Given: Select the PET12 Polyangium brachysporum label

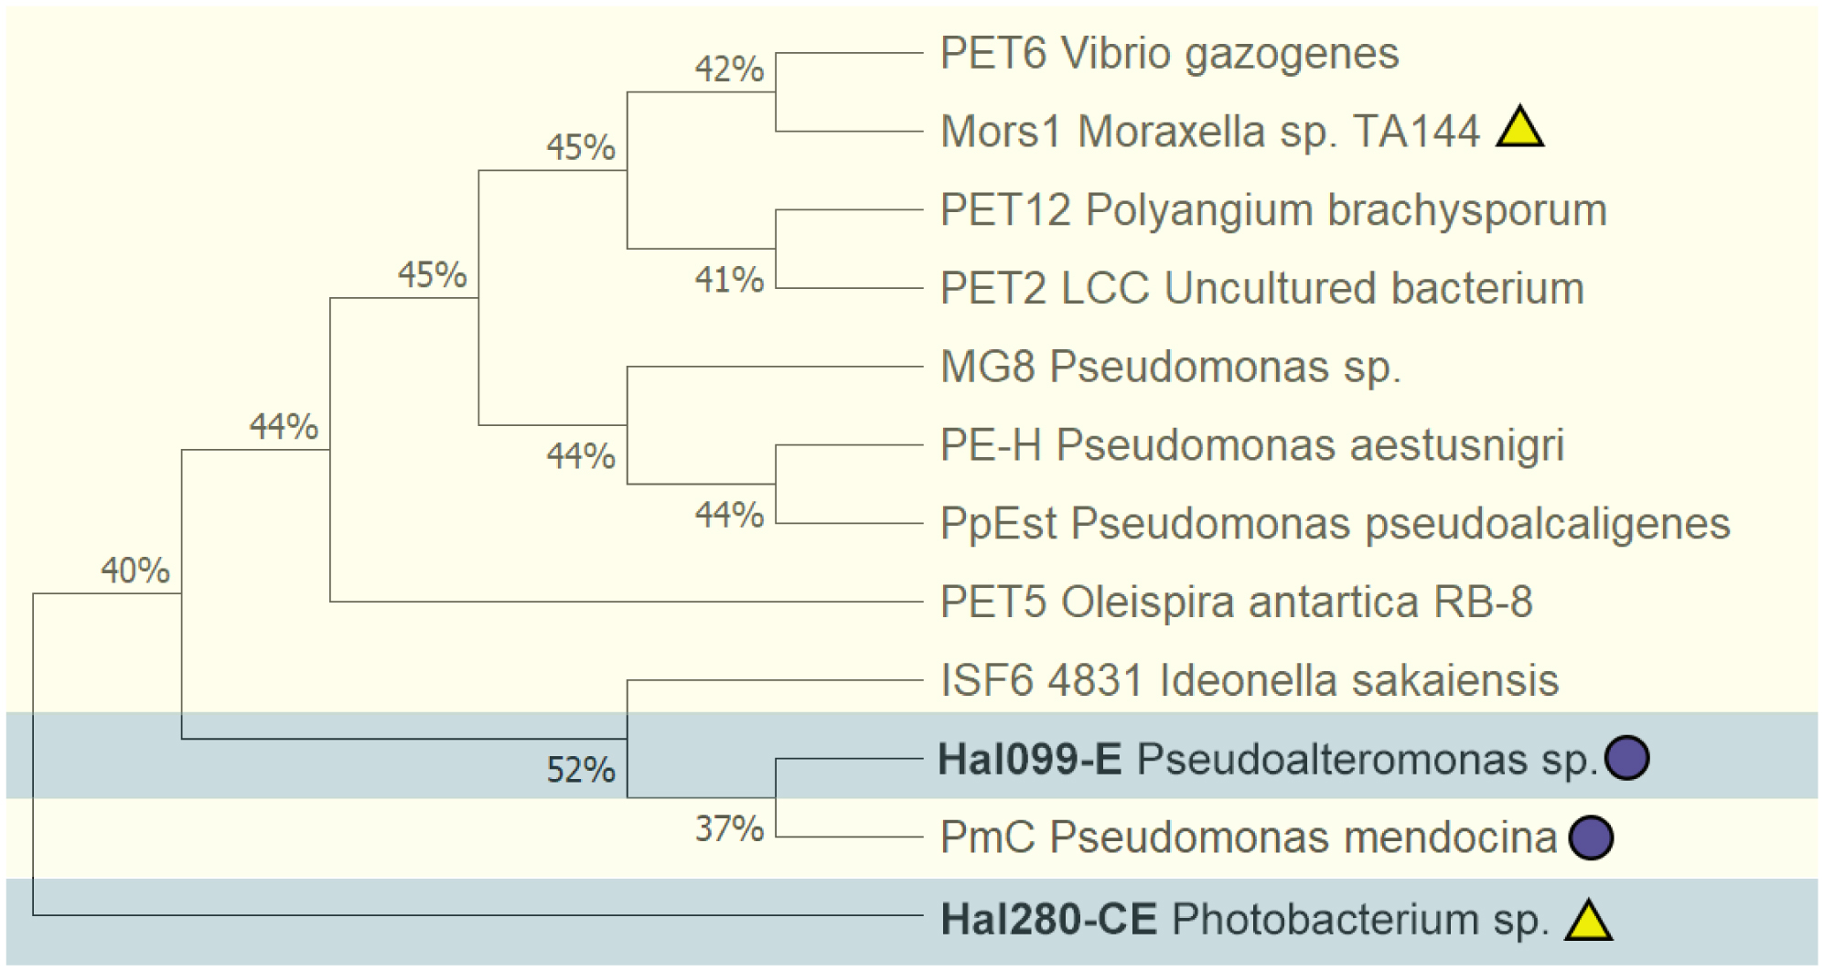Looking at the screenshot, I should coord(1273,210).
